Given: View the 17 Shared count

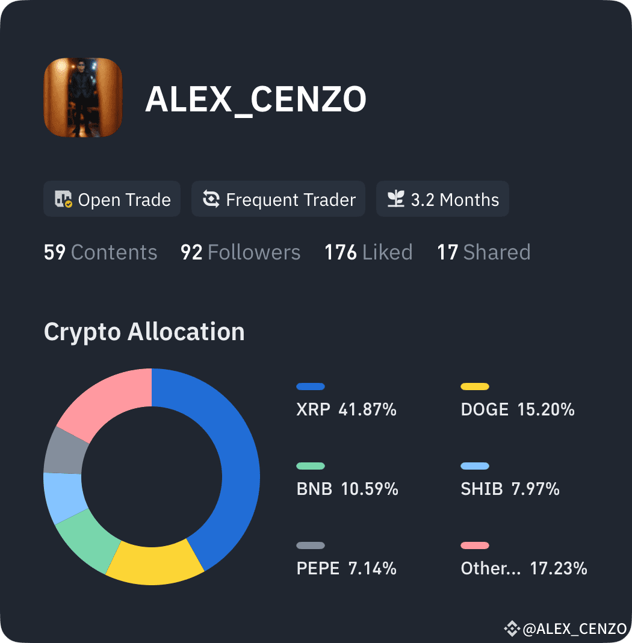Looking at the screenshot, I should tap(484, 252).
